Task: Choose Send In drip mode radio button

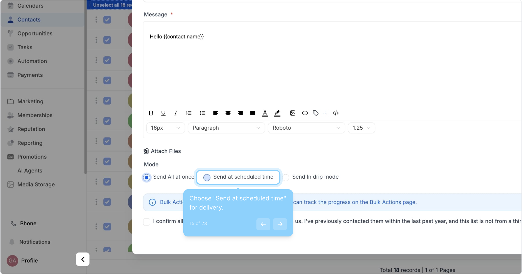Action: tap(286, 177)
